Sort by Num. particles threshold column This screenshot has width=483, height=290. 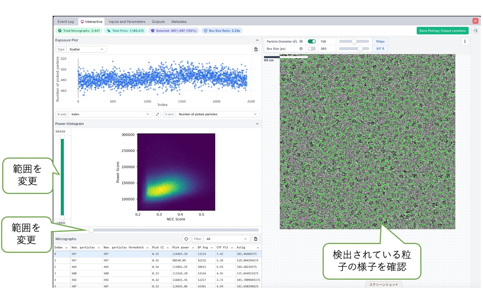click(x=126, y=248)
